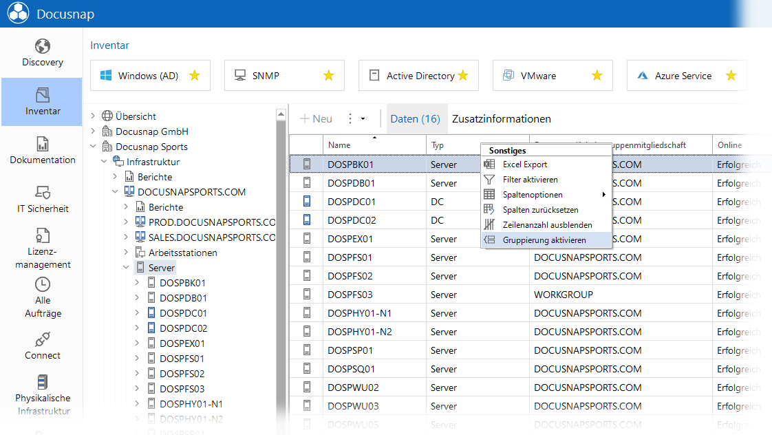Open Alle Aufträge clock icon

43,284
